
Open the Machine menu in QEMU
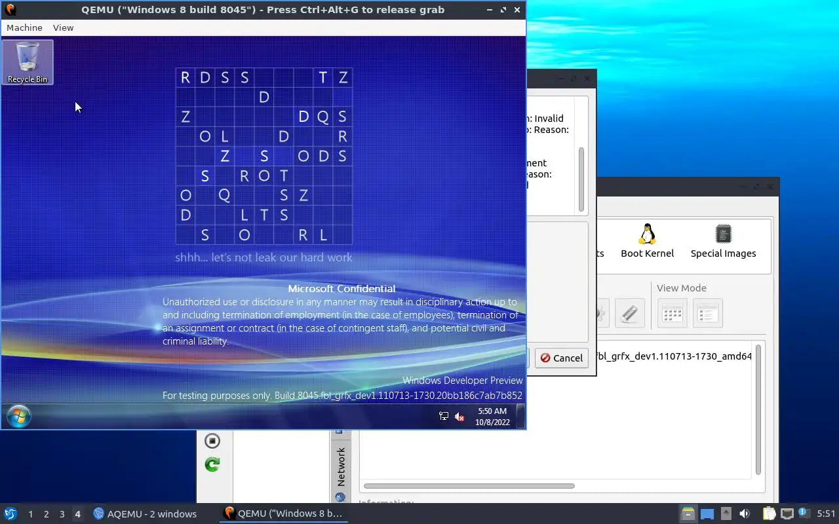[24, 28]
